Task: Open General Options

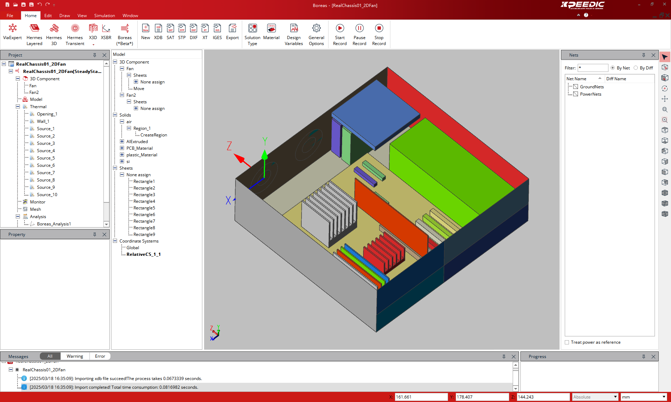Action: 316,35
